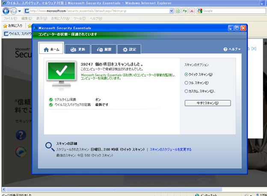Select the ホーム tab

[51, 48]
